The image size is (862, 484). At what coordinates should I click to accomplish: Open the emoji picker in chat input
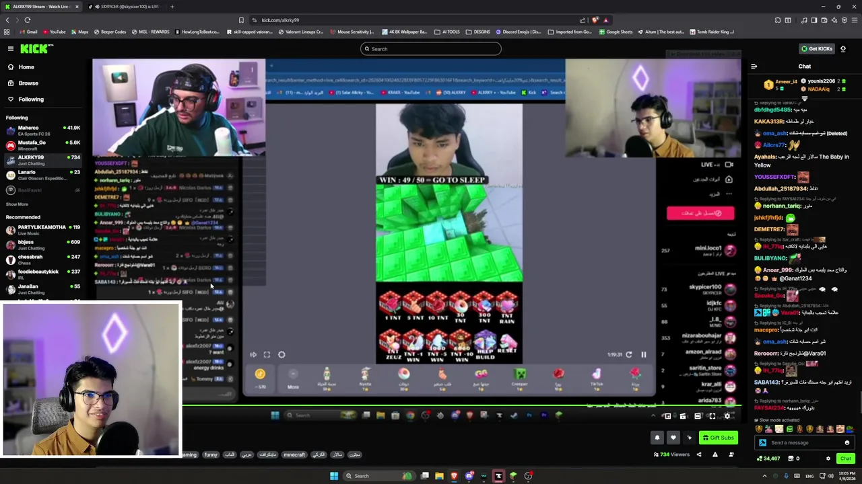[x=847, y=442]
